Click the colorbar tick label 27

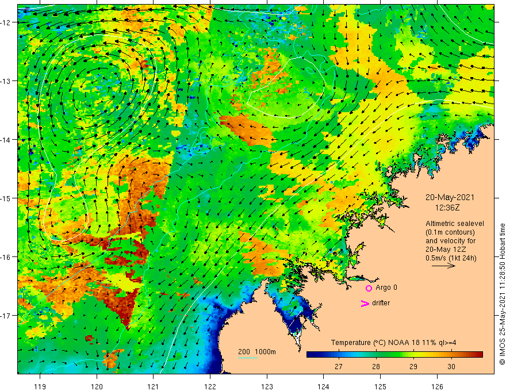339,366
